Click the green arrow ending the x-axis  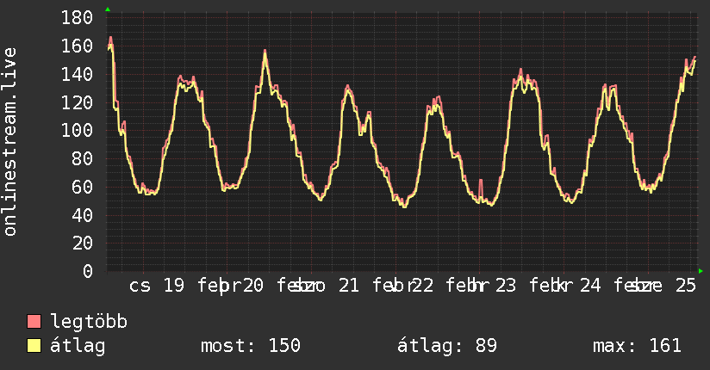click(x=701, y=271)
